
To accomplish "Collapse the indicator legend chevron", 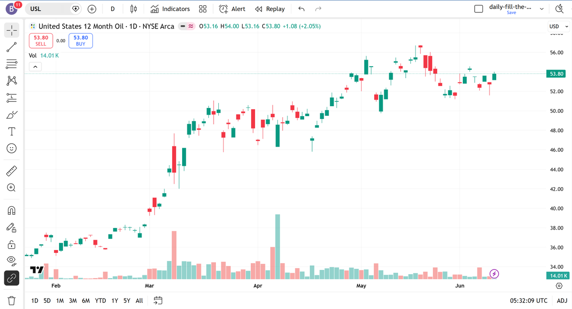I will coord(35,67).
